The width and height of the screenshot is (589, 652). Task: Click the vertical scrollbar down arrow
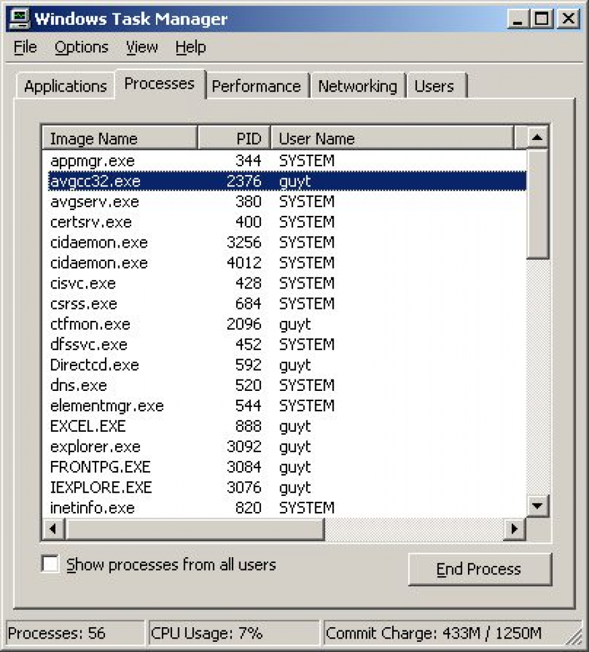click(x=537, y=506)
